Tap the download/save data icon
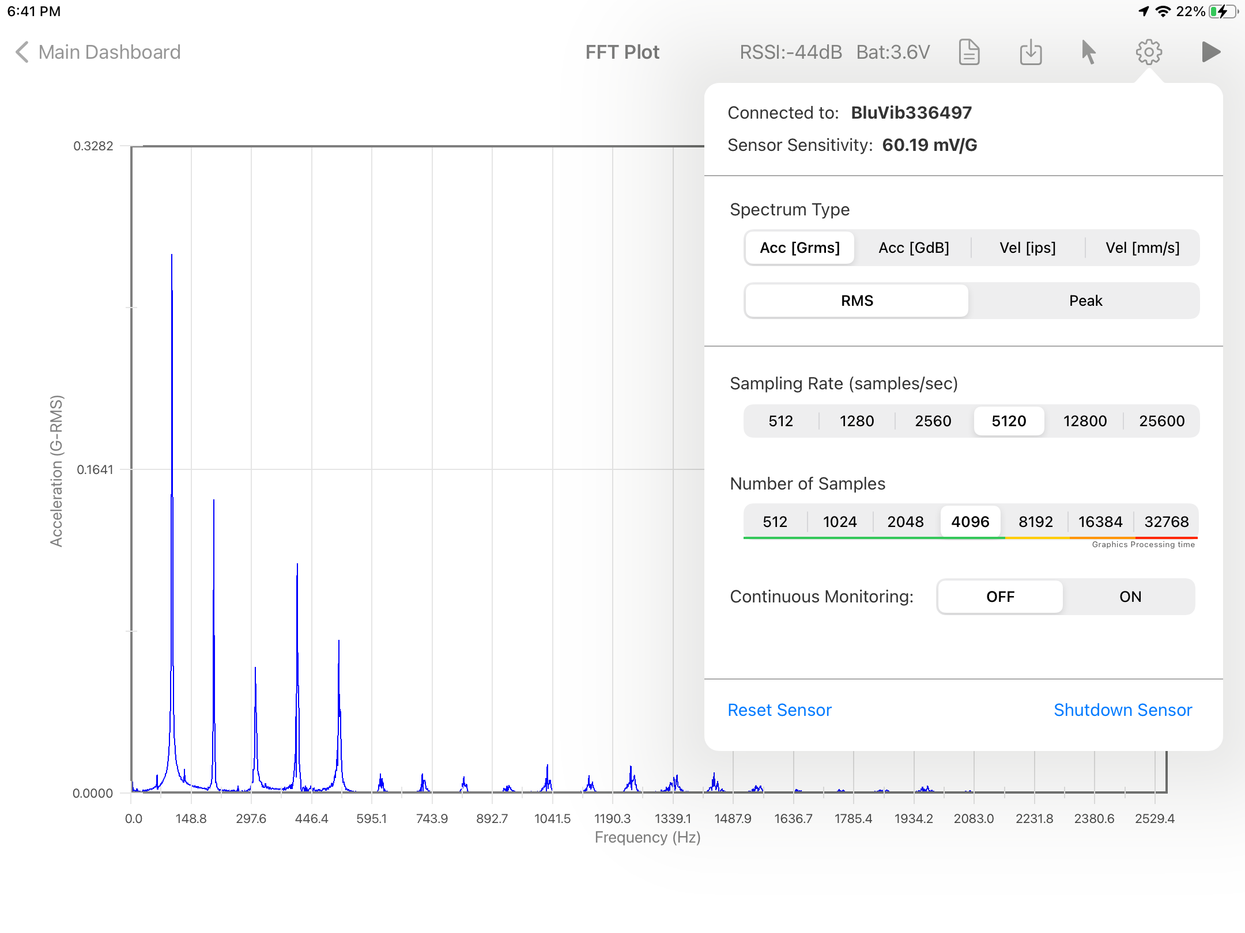This screenshot has width=1245, height=933. pyautogui.click(x=1031, y=52)
